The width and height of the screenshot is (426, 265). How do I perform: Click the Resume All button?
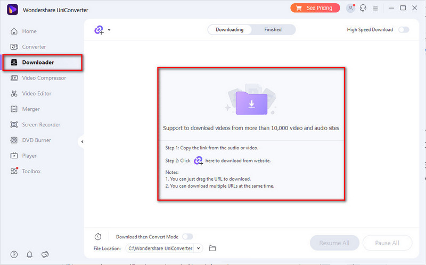tap(334, 243)
